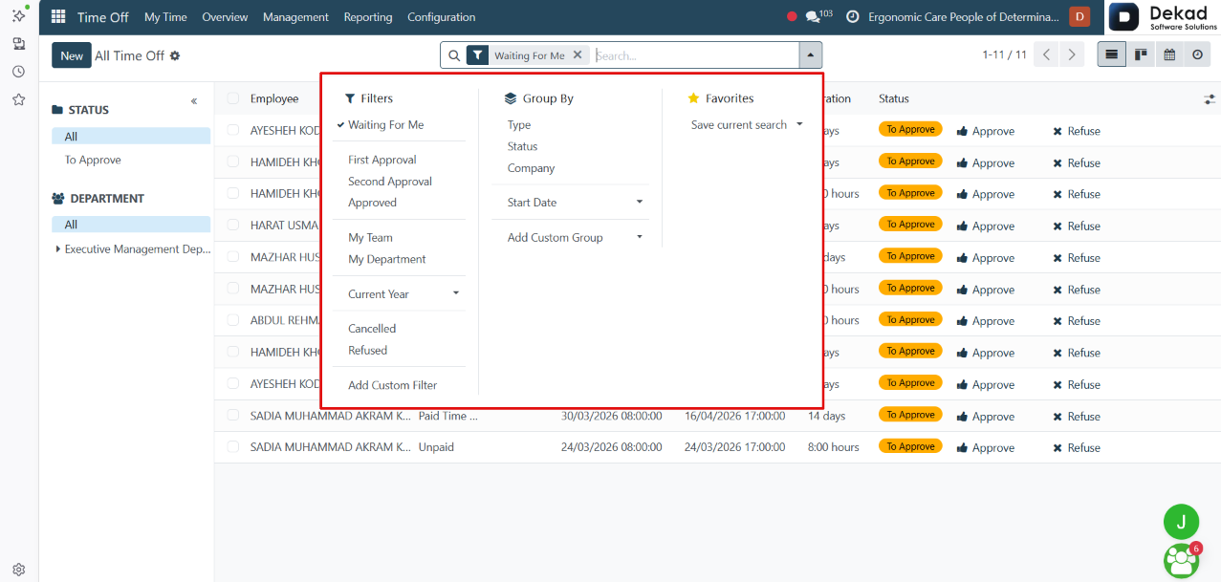Click the devices icon in left sidebar
This screenshot has width=1221, height=582.
point(18,44)
